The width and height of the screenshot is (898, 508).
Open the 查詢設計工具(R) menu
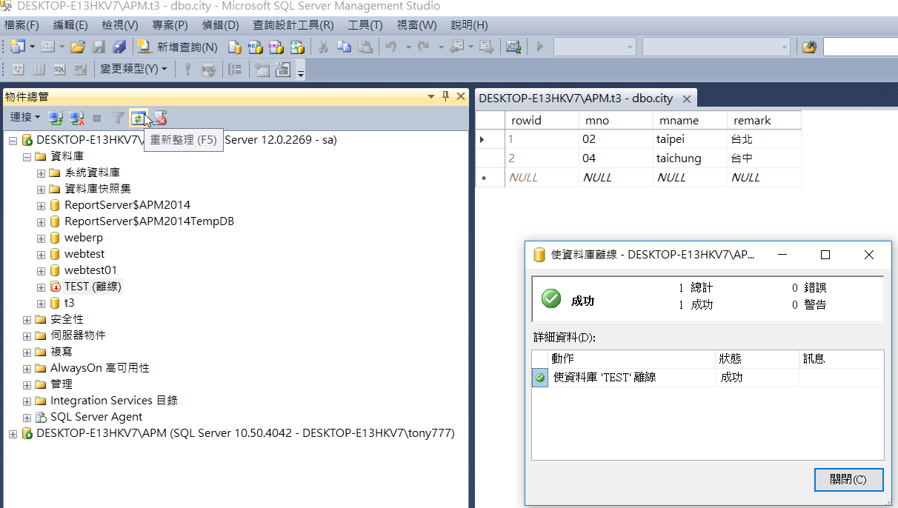pos(293,25)
